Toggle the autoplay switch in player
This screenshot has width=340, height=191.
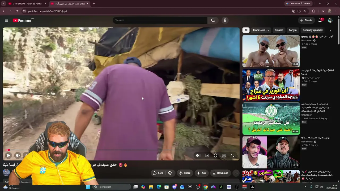click(x=197, y=155)
